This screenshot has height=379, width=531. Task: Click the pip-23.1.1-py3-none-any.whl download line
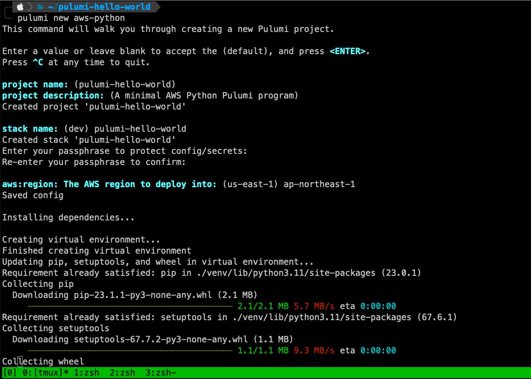pos(135,295)
